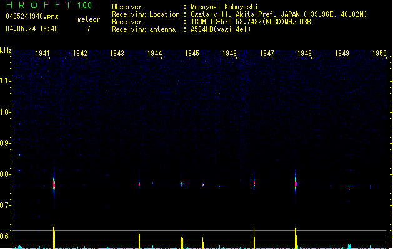Select the strong meteor echo below 1948
Screen dimensions: 393x249
296,183
